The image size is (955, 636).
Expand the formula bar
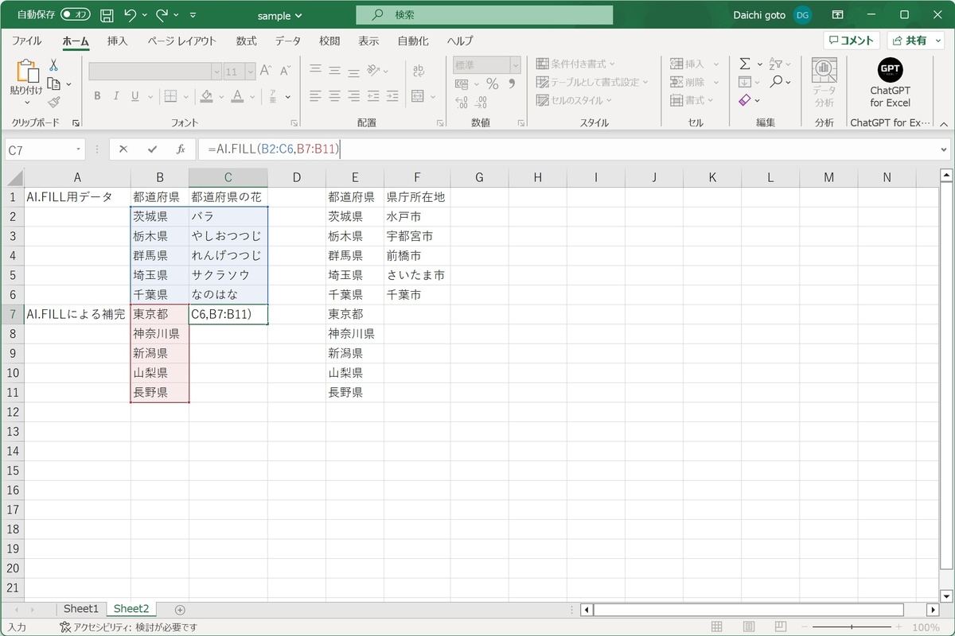pos(944,149)
